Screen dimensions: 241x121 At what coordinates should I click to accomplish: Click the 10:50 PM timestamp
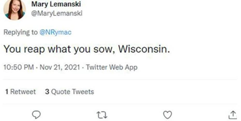click(19, 67)
